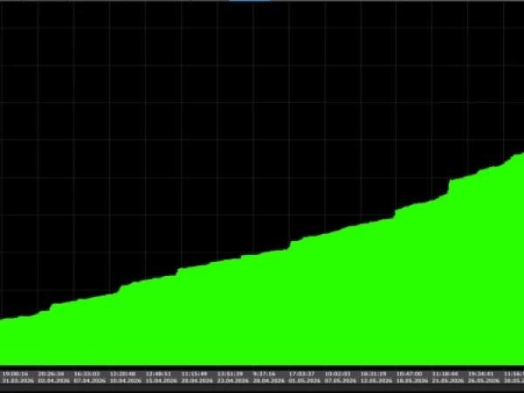Click the blue highlighted segment on the top edge
This screenshot has height=393, width=524.
coord(249,1)
